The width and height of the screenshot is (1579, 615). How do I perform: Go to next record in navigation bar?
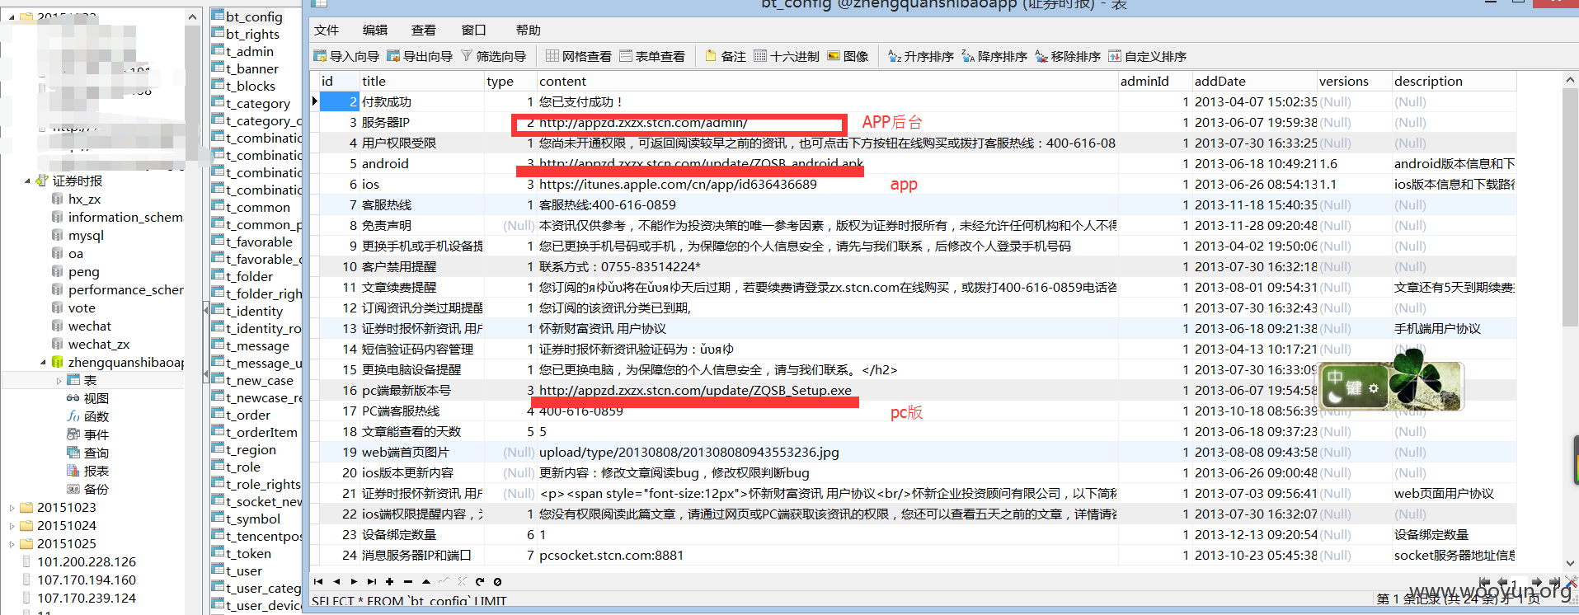coord(354,581)
